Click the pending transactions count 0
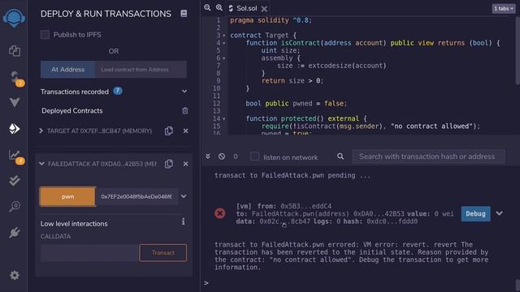This screenshot has width=520, height=292. 236,157
